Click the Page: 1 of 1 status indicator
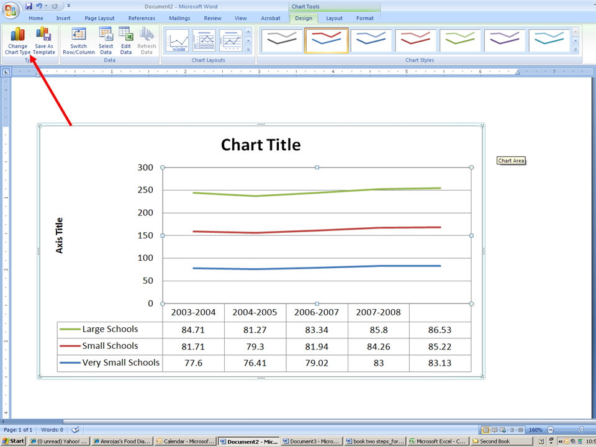Viewport: 596px width, 447px height. coord(18,430)
